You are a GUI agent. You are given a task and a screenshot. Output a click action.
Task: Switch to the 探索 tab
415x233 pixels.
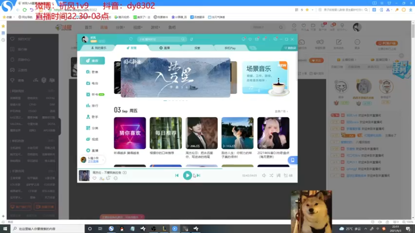point(198,48)
